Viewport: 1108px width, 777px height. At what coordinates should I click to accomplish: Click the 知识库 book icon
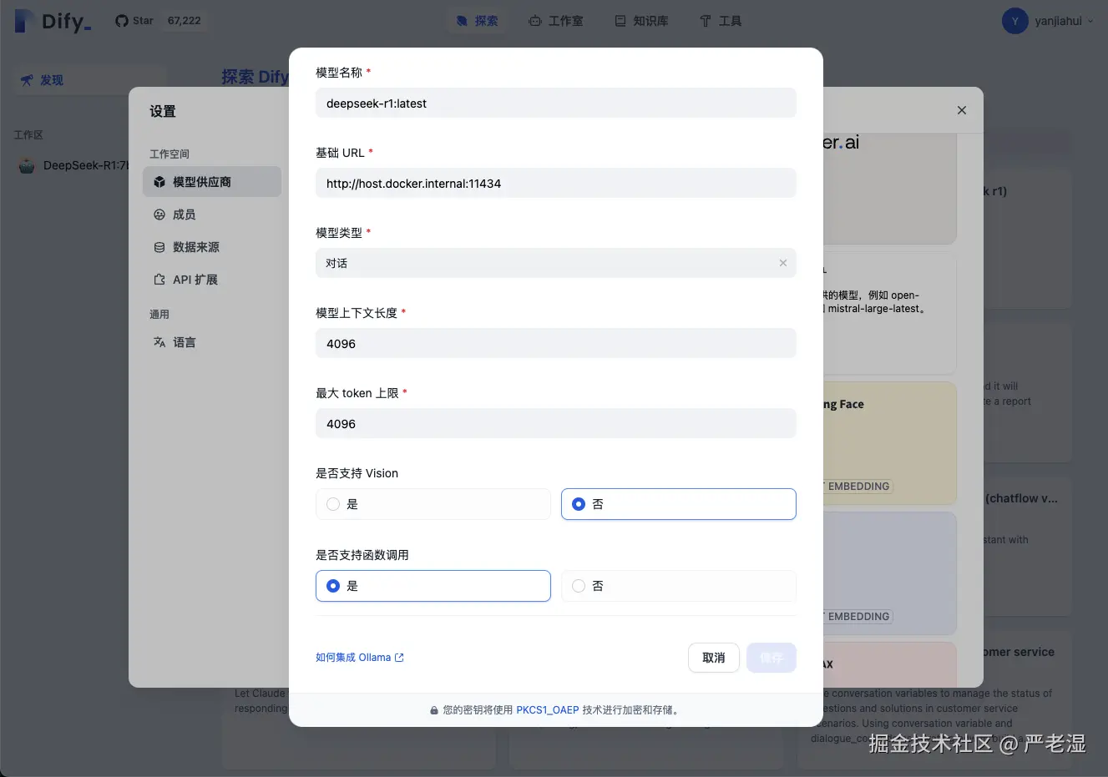click(620, 21)
